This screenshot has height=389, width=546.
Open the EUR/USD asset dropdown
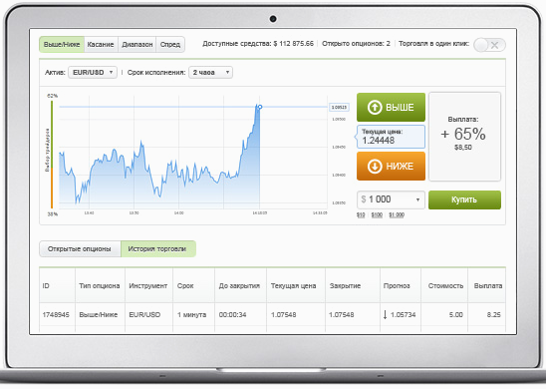point(93,73)
